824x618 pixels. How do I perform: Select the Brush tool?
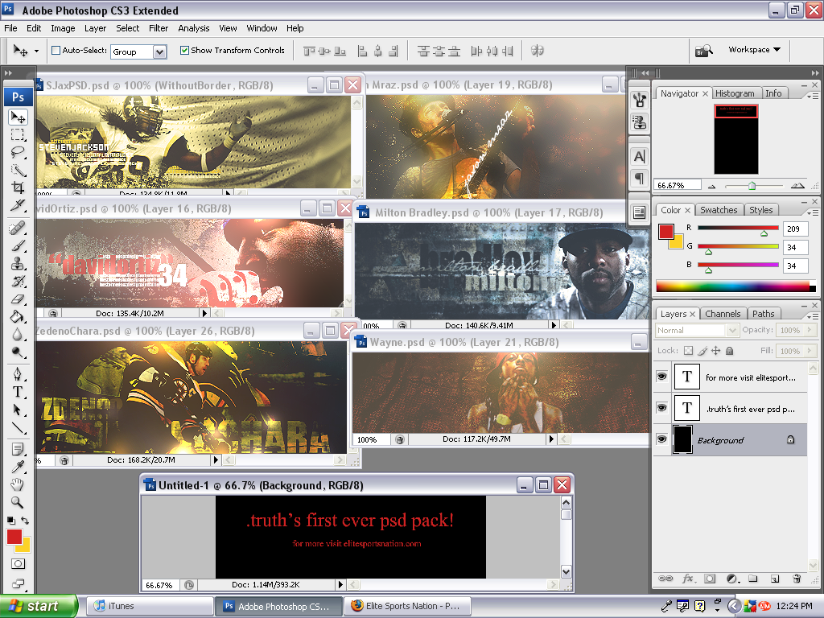coord(18,246)
